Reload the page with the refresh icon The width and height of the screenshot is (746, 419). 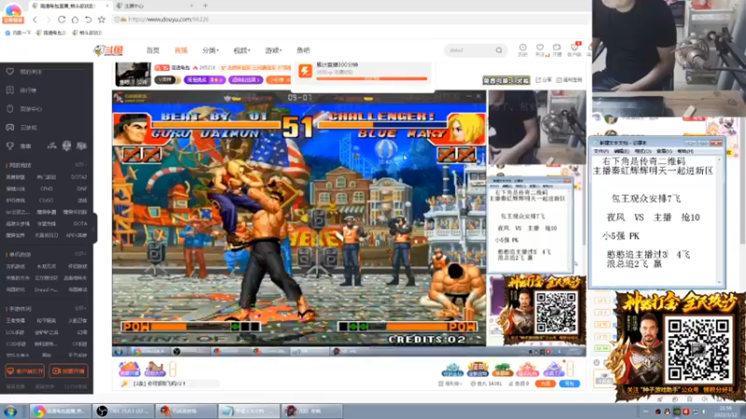[62, 20]
